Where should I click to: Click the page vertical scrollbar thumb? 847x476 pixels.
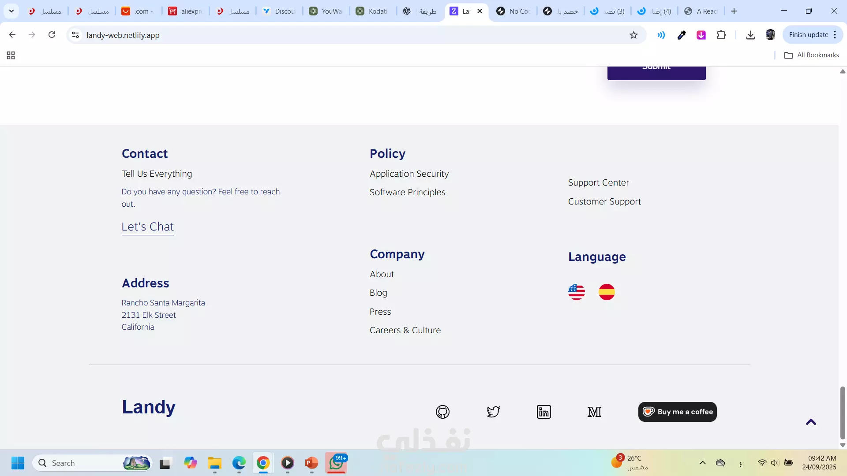click(x=843, y=412)
